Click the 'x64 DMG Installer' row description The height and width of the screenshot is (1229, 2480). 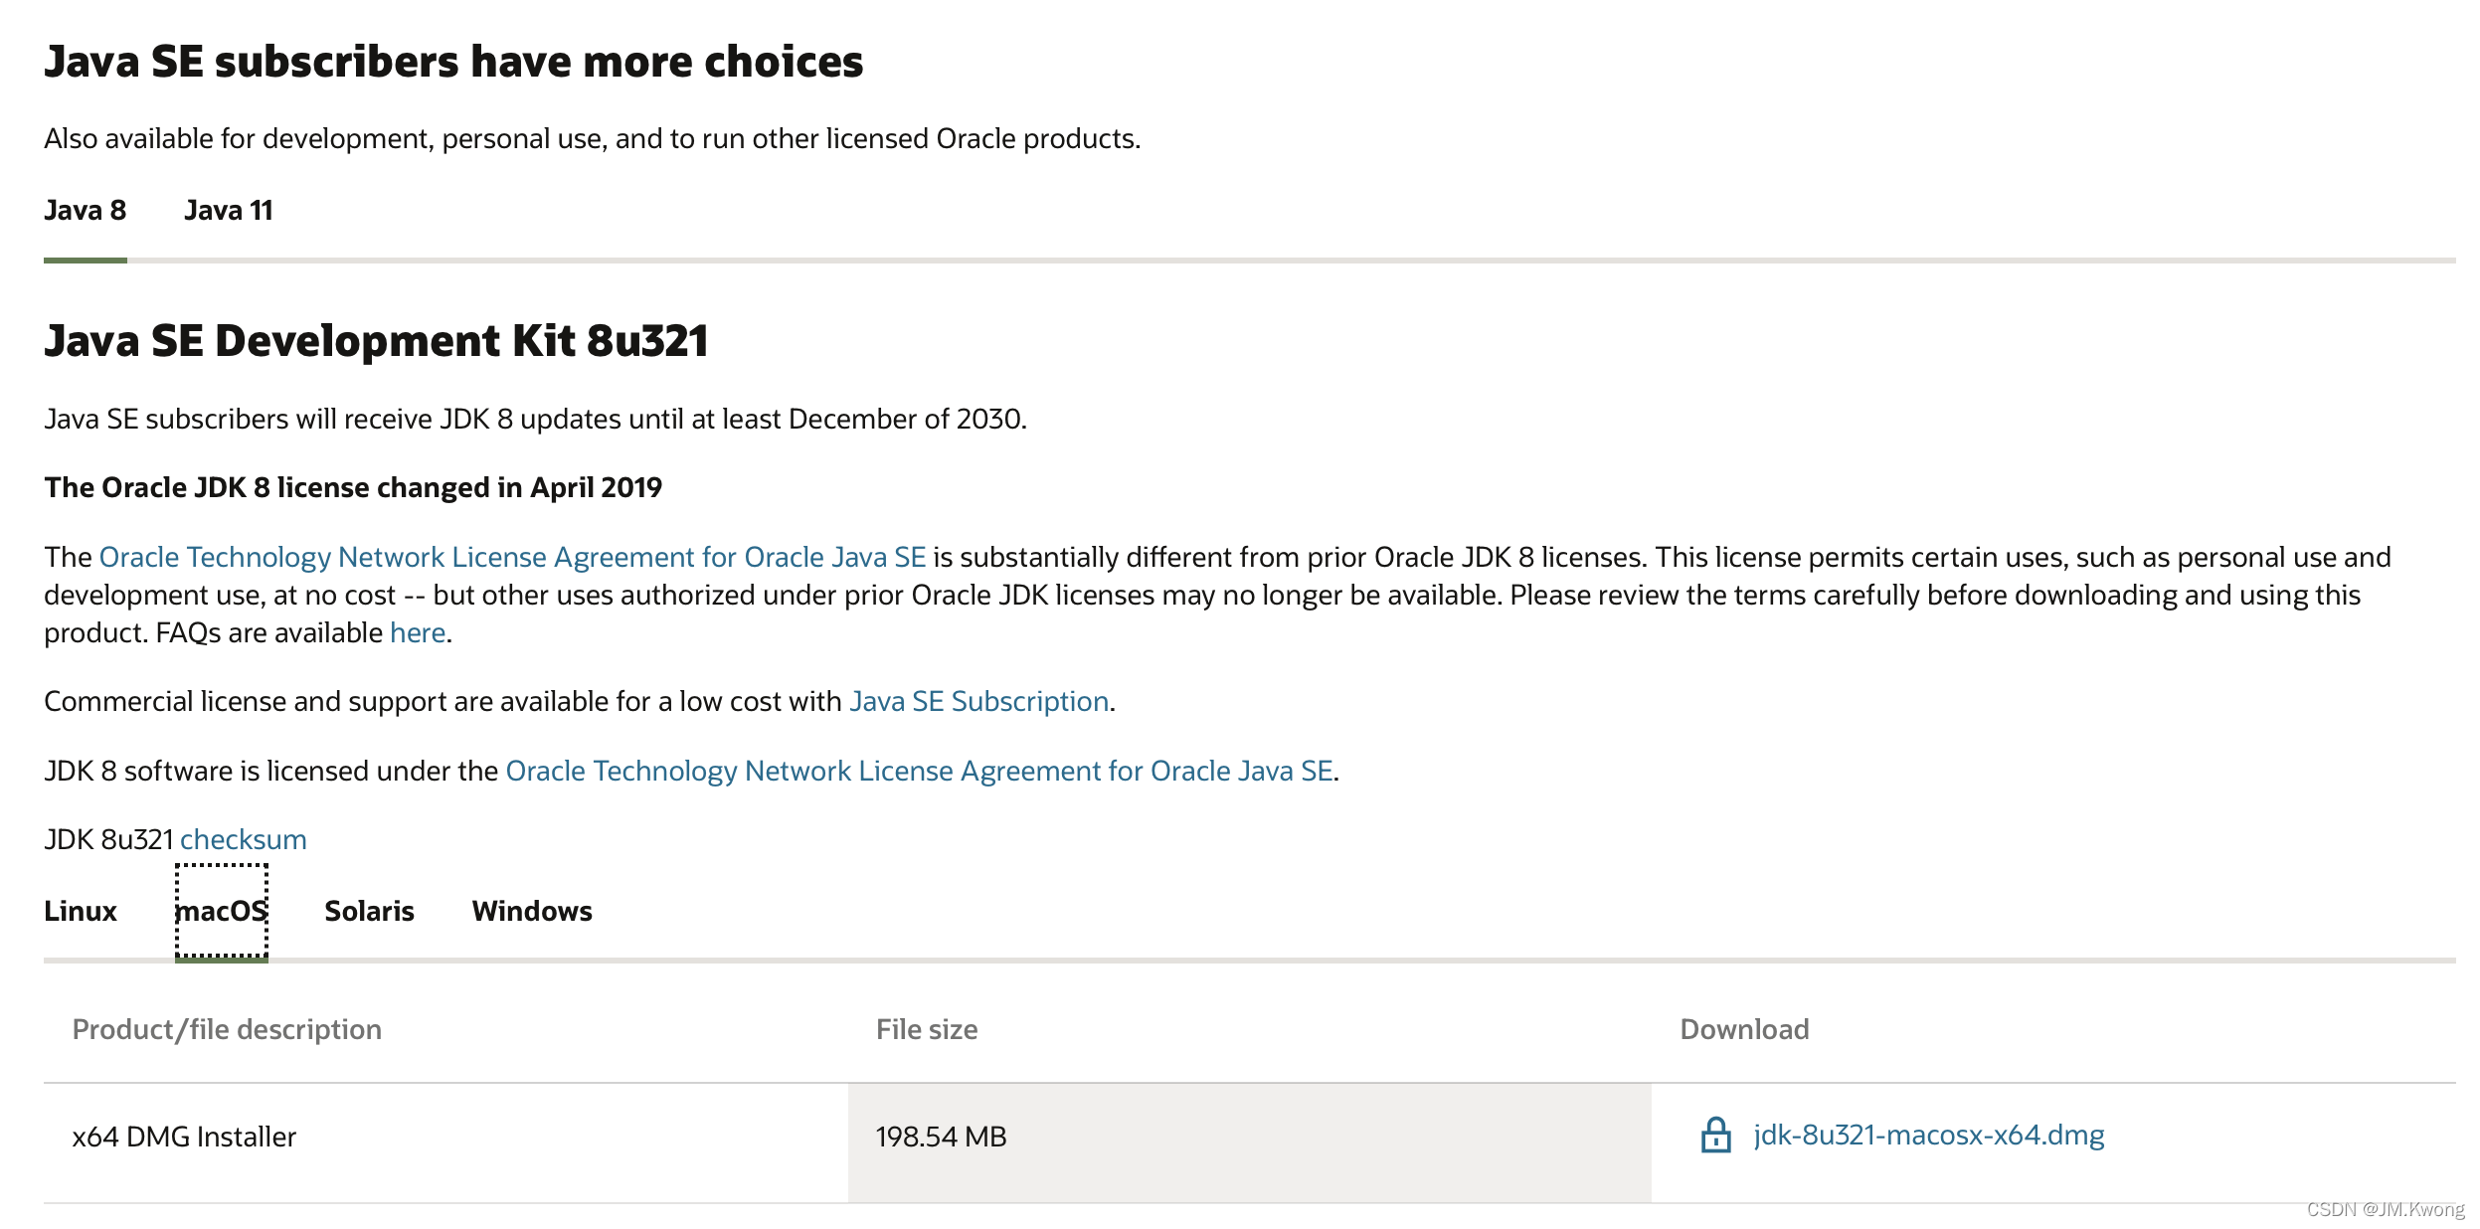pos(184,1137)
